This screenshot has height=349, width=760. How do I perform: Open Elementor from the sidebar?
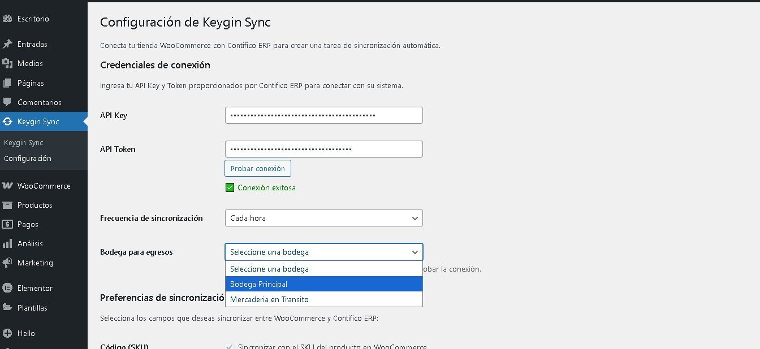[x=34, y=288]
